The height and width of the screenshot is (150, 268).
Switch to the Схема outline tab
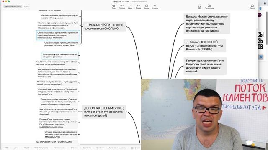pyautogui.click(x=27, y=7)
